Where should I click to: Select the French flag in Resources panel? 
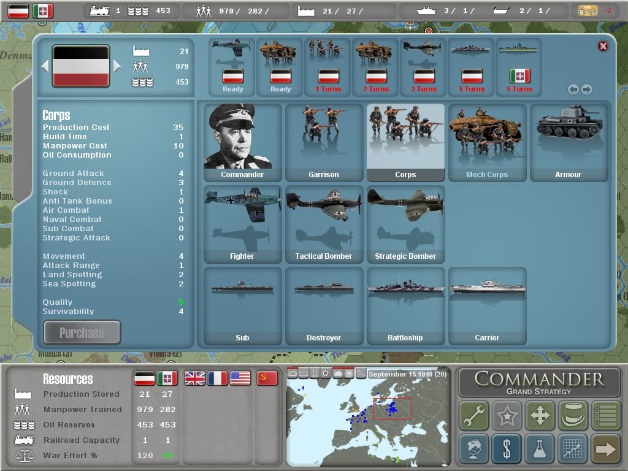[x=218, y=378]
